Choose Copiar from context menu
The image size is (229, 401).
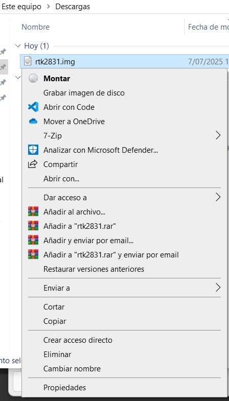coord(124,321)
